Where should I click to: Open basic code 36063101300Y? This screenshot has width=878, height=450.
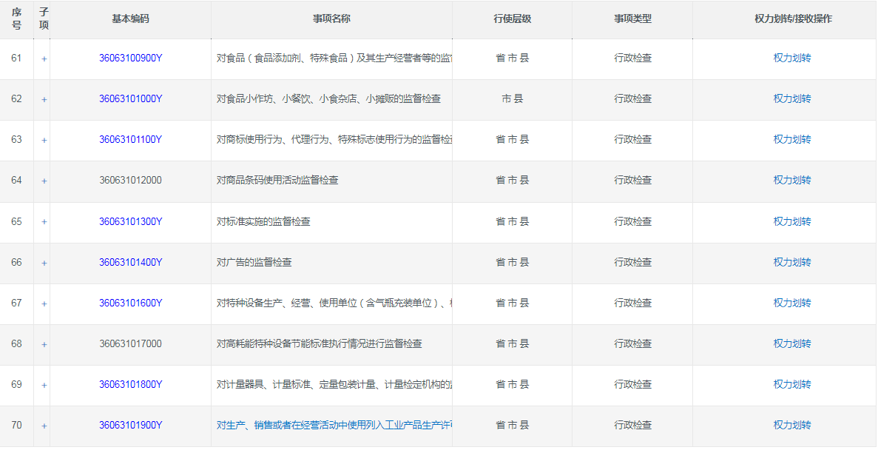point(130,221)
